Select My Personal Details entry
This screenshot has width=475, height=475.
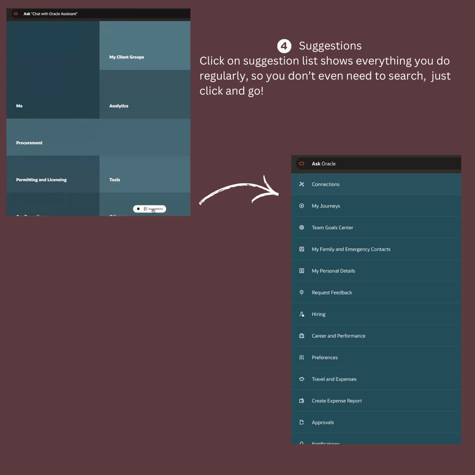pyautogui.click(x=333, y=271)
